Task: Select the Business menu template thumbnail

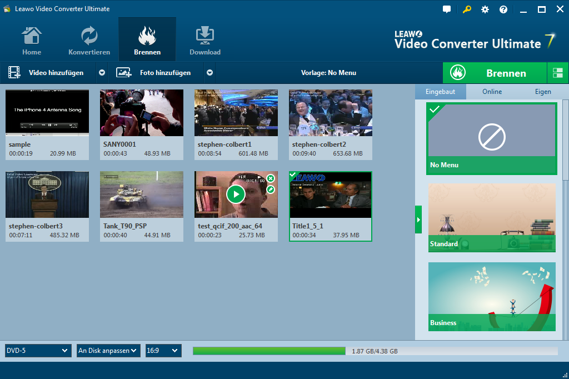Action: (x=492, y=296)
